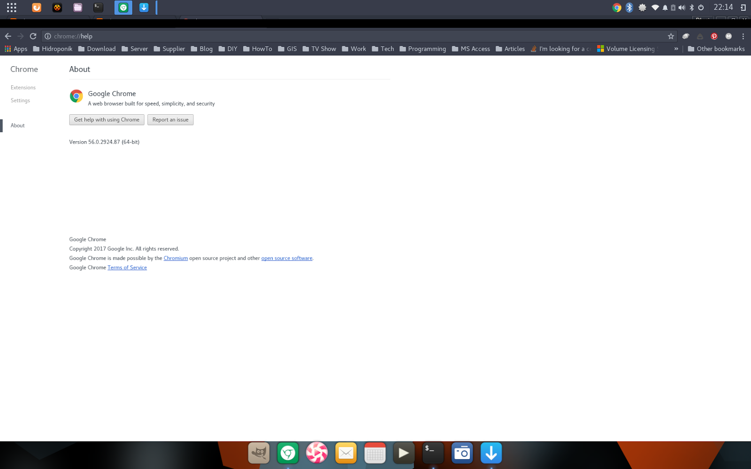Open the MS Access bookmark folder
The width and height of the screenshot is (751, 469).
coord(471,49)
